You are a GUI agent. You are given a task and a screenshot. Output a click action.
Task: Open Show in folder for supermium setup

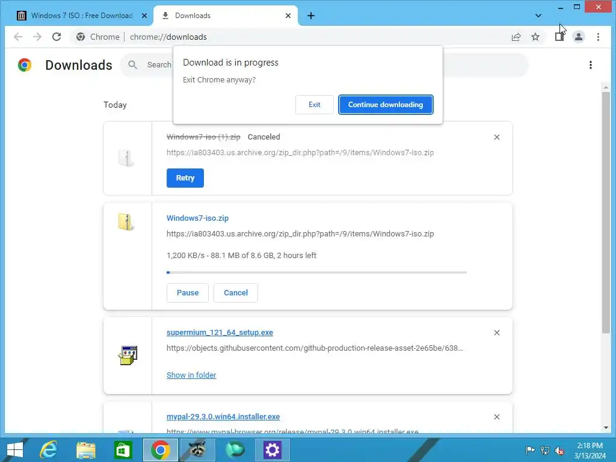191,375
